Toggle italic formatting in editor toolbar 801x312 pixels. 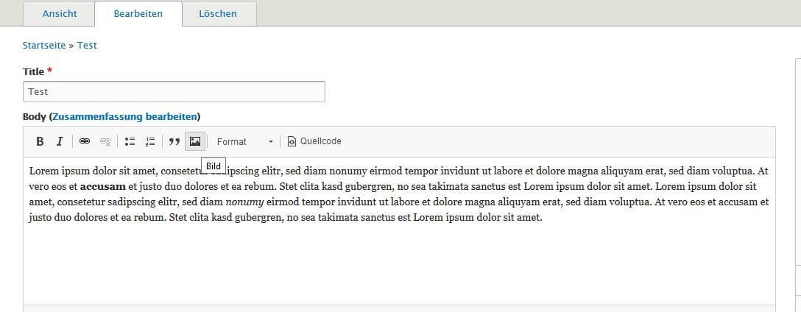[x=59, y=141]
